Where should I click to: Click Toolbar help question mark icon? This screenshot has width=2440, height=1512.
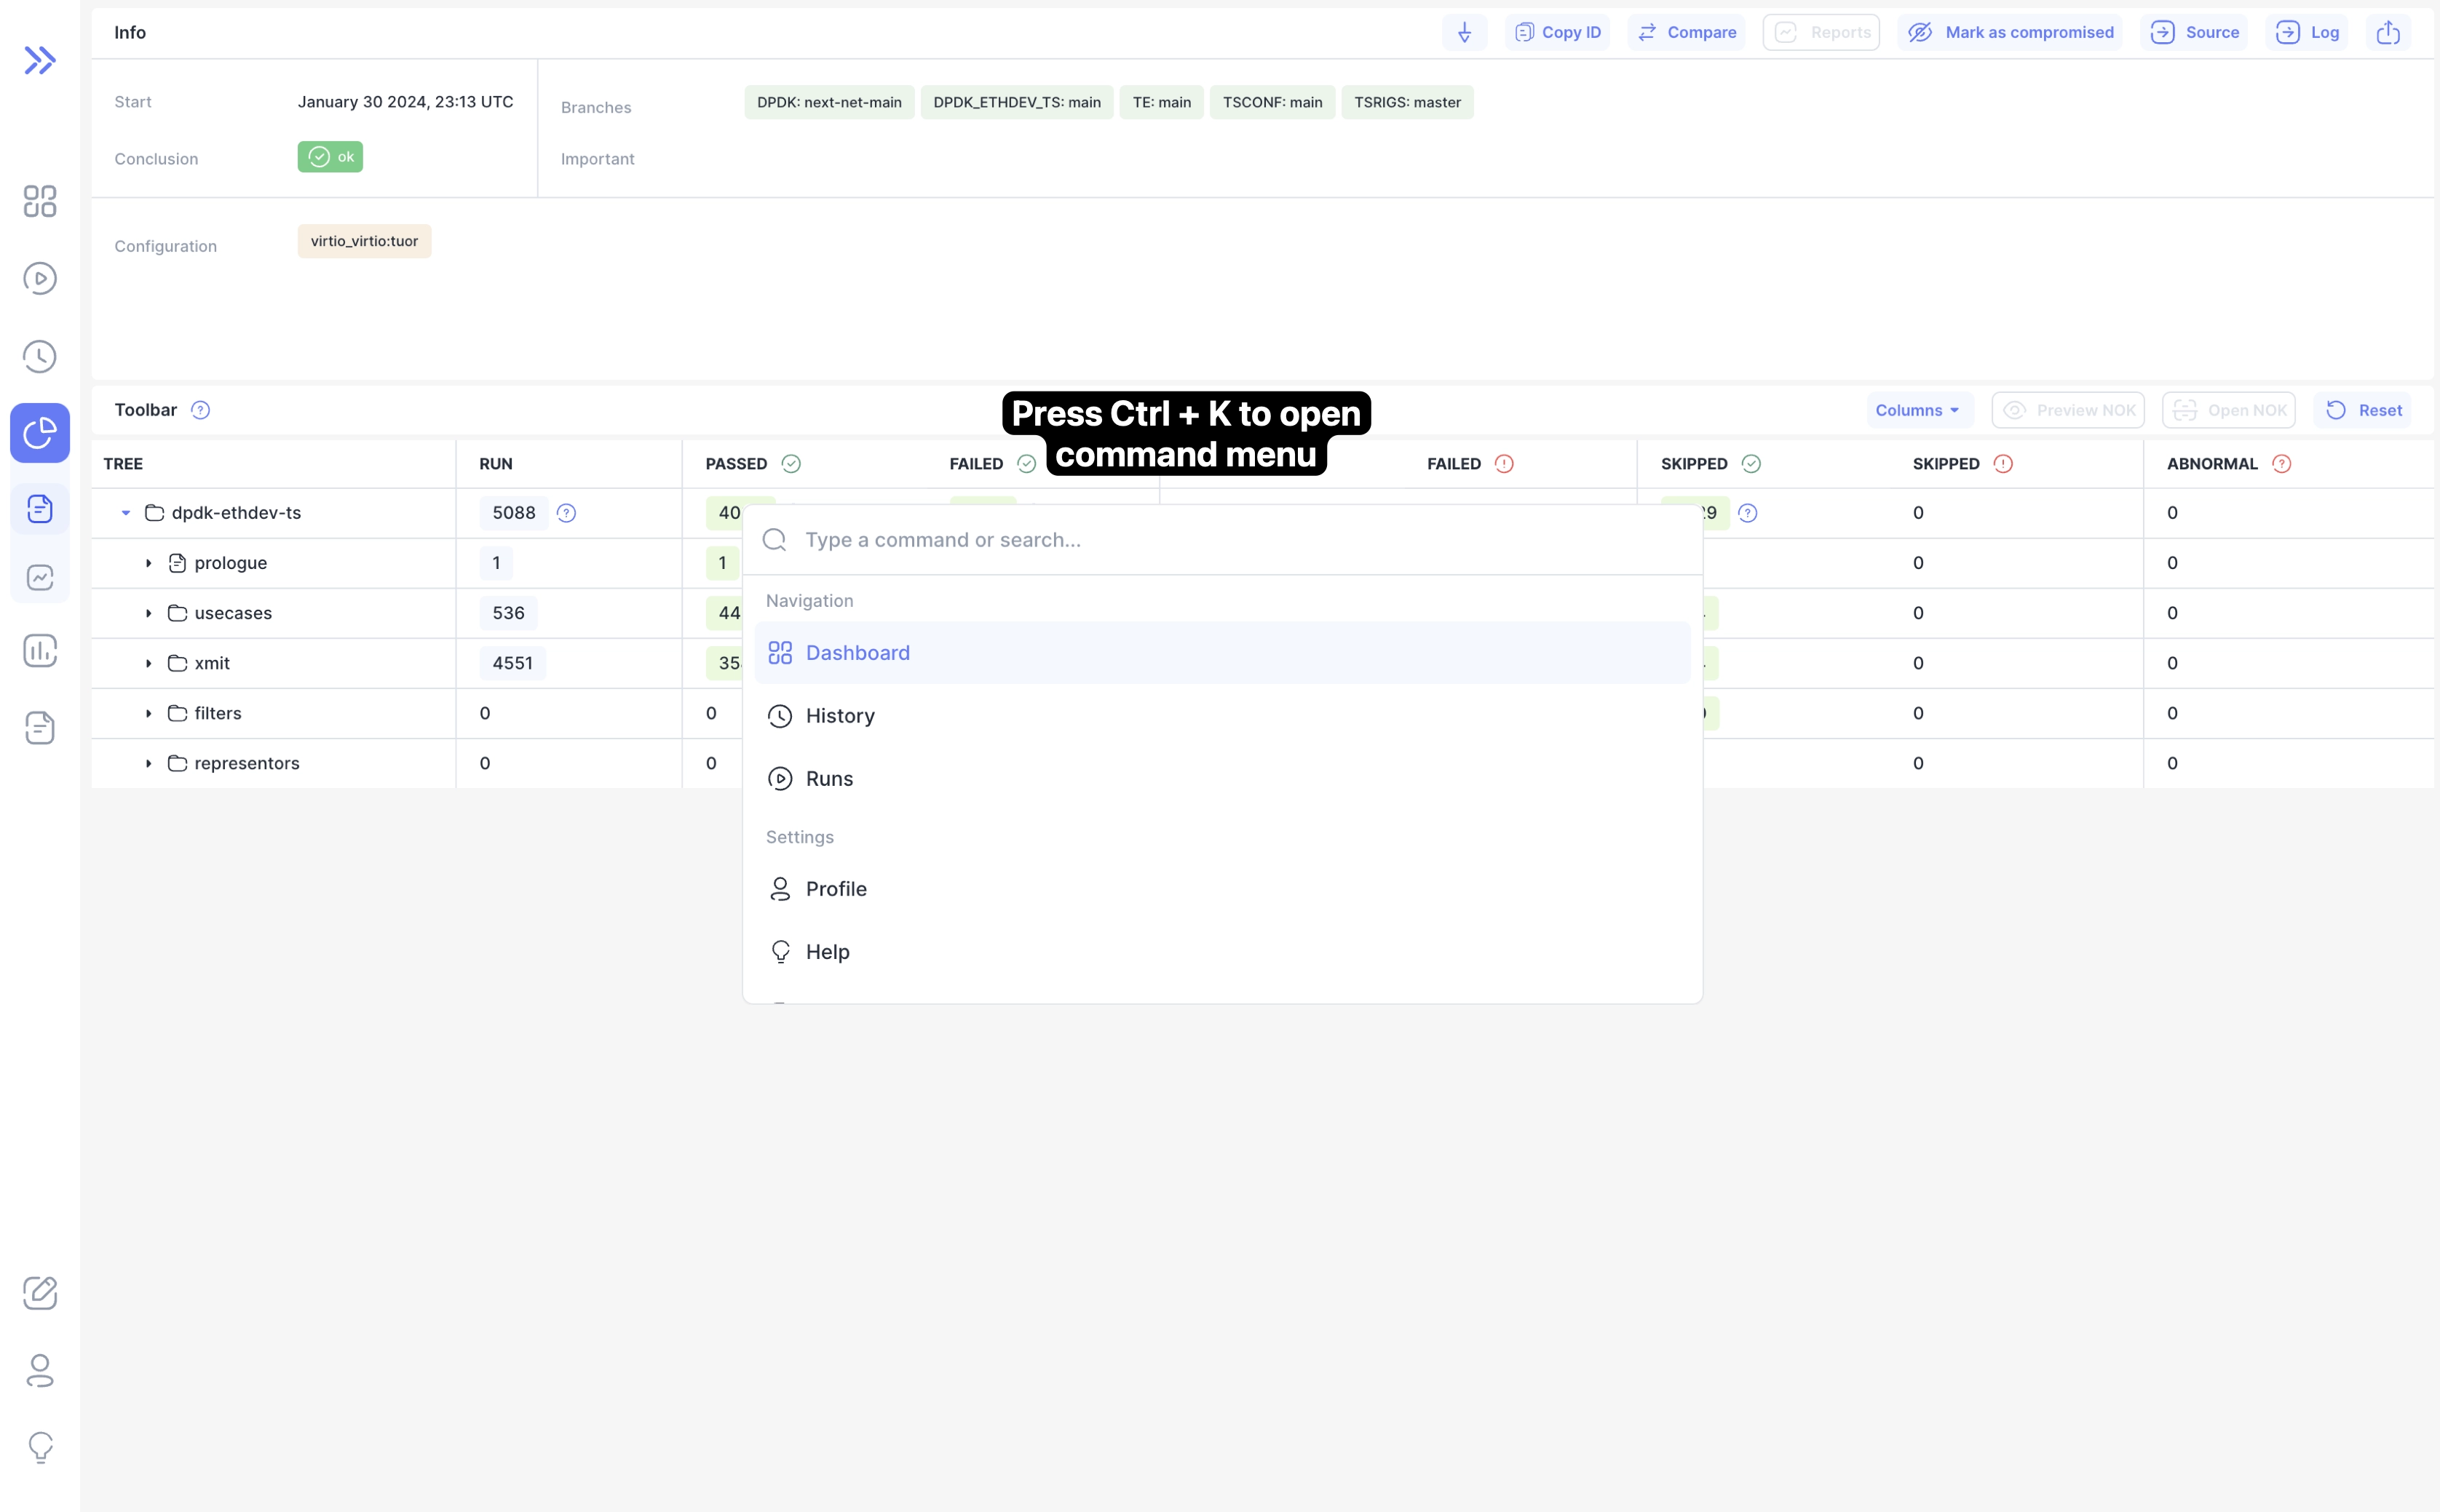point(200,410)
